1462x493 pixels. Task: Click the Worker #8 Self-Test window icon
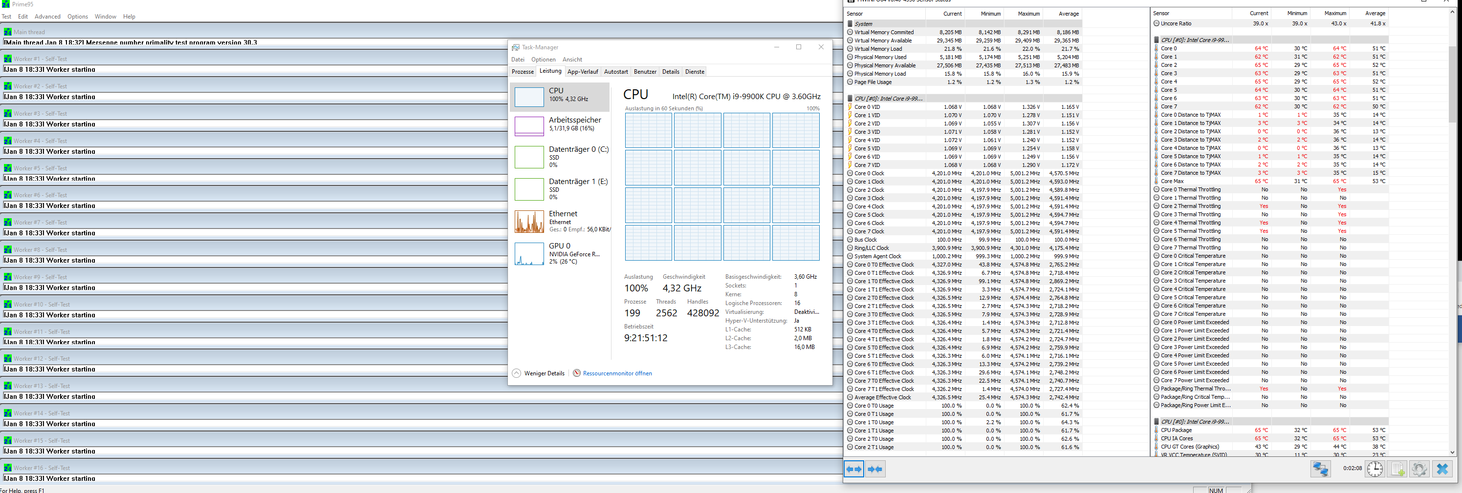[x=8, y=249]
